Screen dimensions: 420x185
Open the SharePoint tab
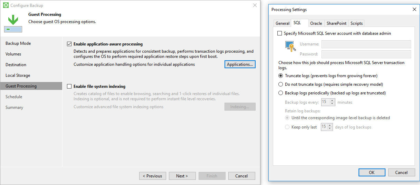pos(336,23)
